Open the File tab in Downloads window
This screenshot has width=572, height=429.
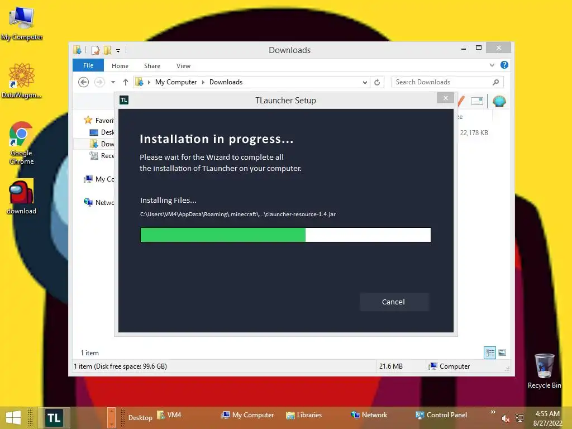[x=88, y=66]
